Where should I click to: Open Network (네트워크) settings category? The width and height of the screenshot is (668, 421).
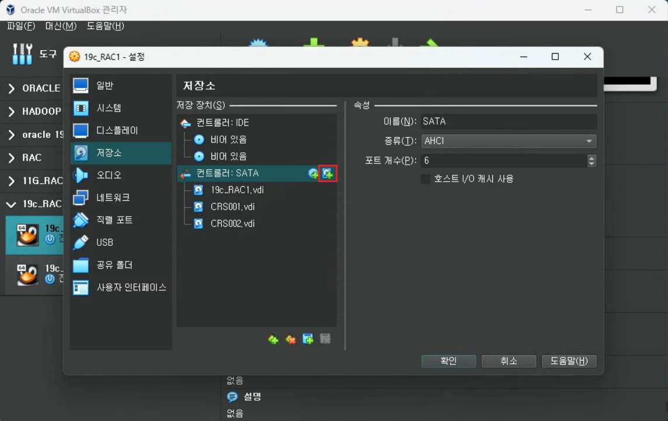(121, 198)
